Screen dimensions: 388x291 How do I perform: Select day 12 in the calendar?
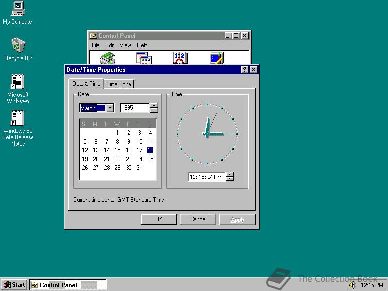click(x=85, y=150)
